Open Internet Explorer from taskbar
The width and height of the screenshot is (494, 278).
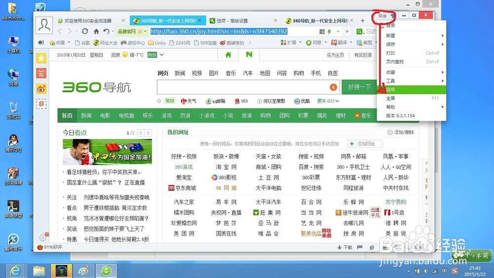[15, 271]
